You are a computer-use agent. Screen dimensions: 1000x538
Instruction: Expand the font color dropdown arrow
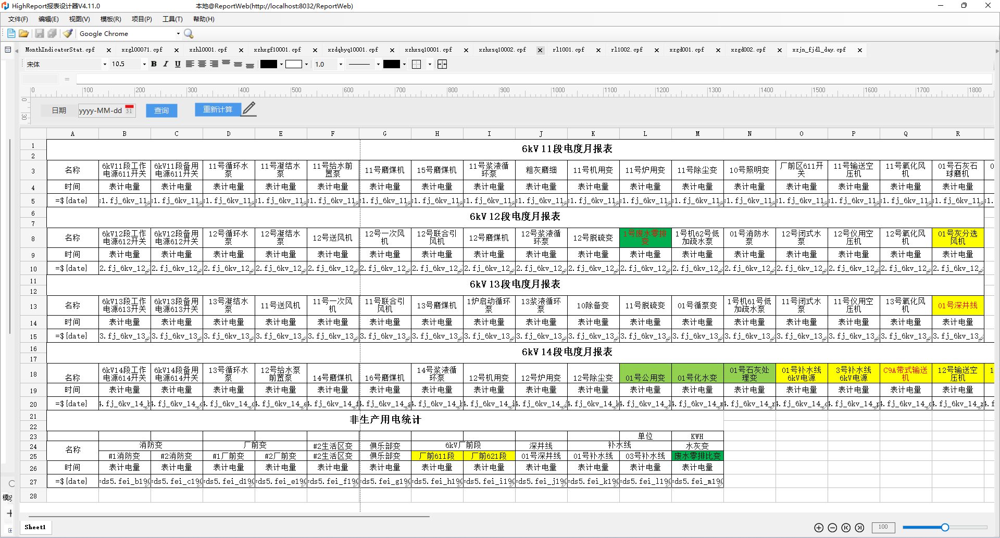(281, 65)
